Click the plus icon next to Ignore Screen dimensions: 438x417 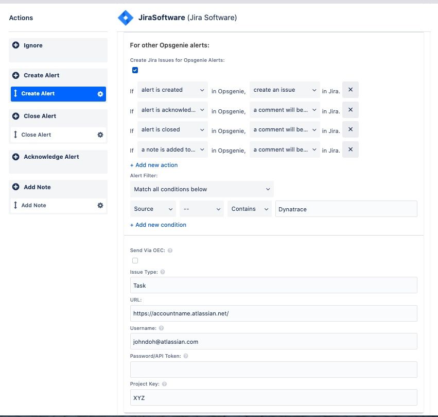(16, 45)
